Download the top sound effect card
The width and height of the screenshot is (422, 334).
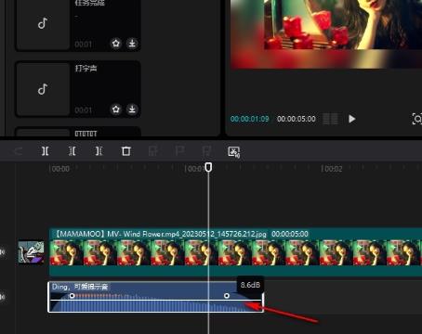coord(132,44)
